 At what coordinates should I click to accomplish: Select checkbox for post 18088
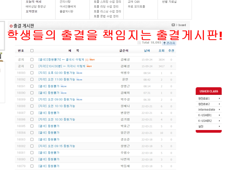[x=32, y=106]
